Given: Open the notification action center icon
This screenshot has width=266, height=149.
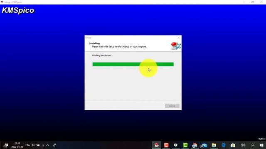Looking at the screenshot, I should coord(6,145).
